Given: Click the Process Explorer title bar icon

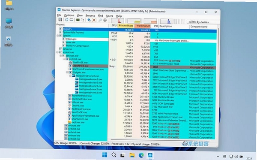Looking at the screenshot, I should [59, 10].
